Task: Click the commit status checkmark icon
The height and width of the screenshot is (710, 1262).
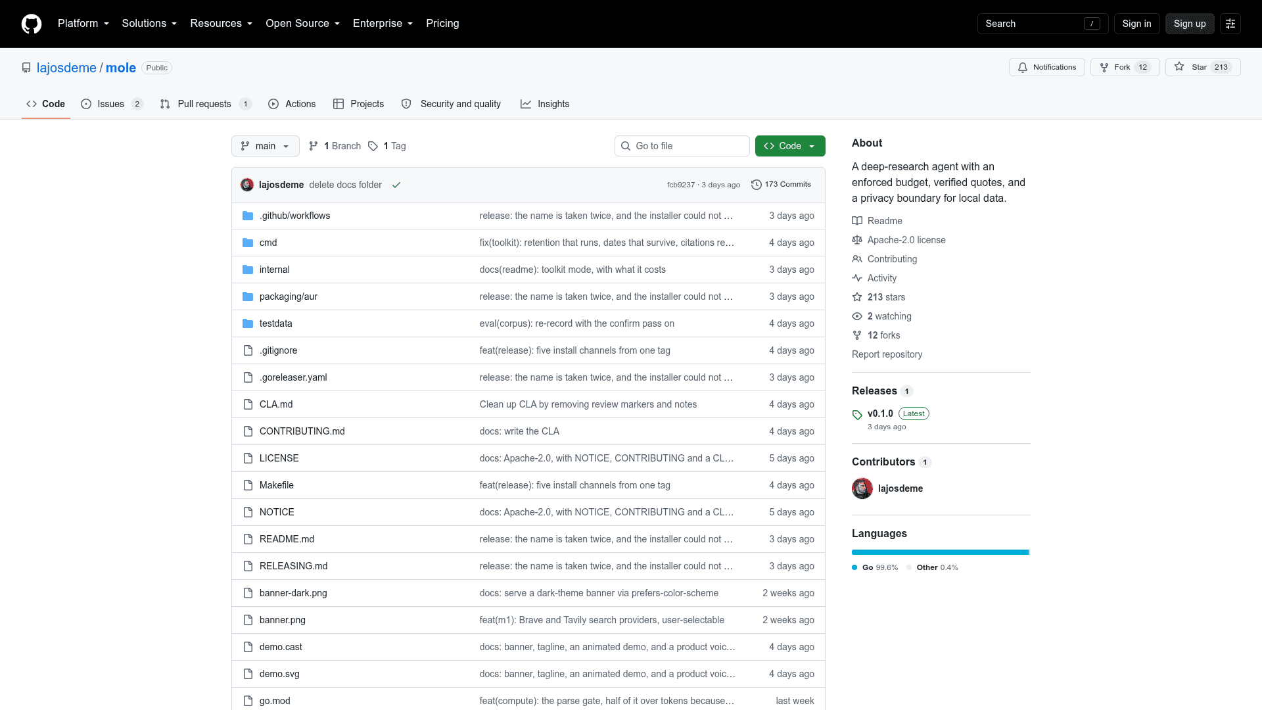Action: click(396, 185)
